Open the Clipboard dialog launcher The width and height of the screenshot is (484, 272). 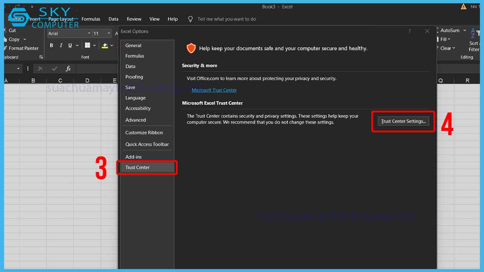41,57
